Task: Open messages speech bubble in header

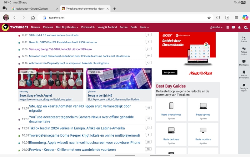Action: [x=233, y=27]
